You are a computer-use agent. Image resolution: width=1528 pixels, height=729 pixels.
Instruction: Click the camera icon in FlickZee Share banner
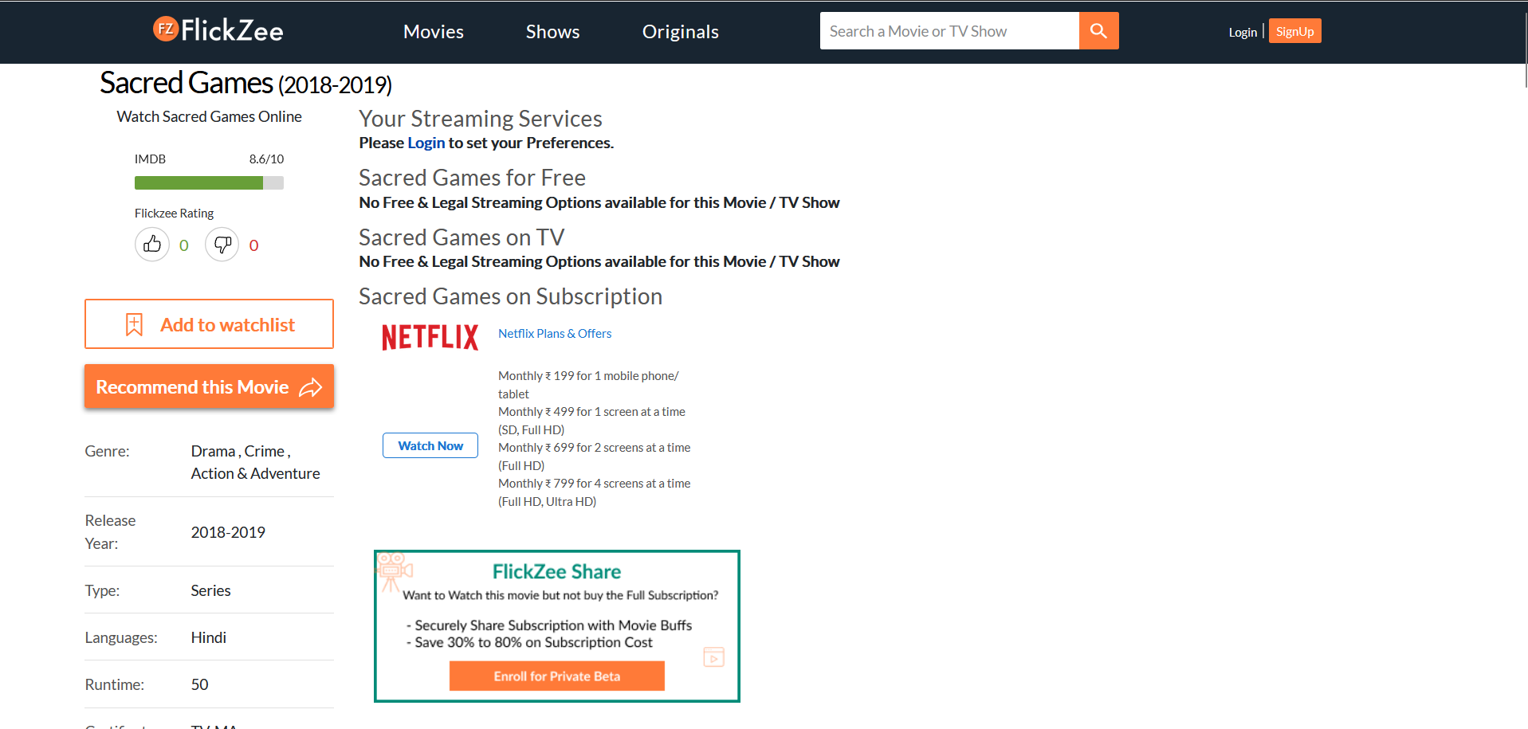[394, 570]
